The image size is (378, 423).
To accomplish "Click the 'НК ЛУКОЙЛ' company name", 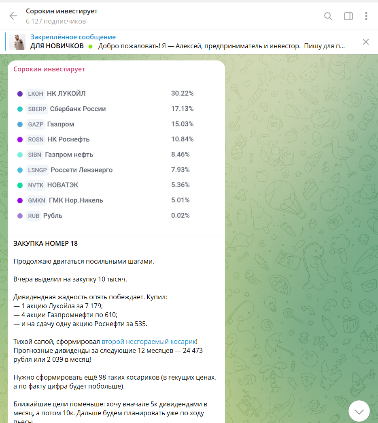I will pyautogui.click(x=66, y=93).
